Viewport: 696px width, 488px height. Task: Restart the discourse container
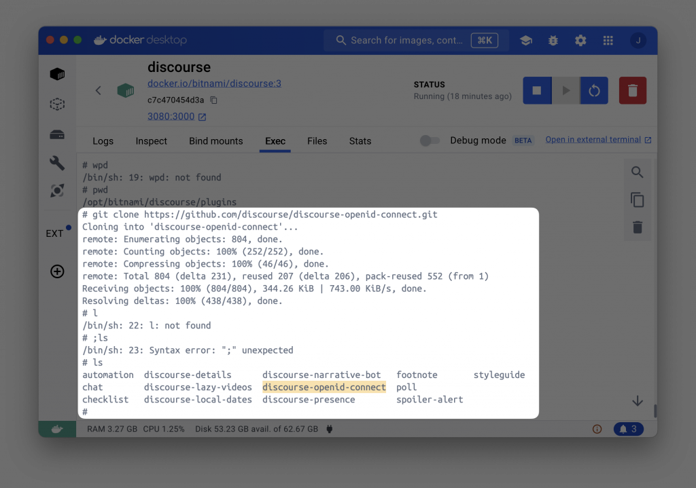(x=594, y=90)
